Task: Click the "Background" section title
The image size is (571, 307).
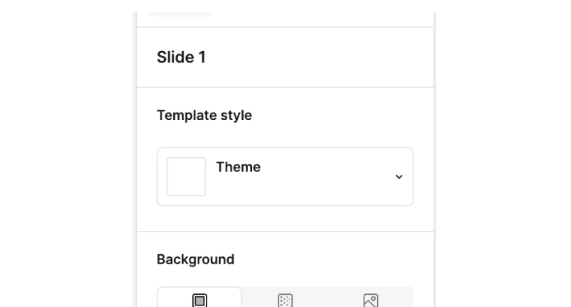Action: pos(196,259)
